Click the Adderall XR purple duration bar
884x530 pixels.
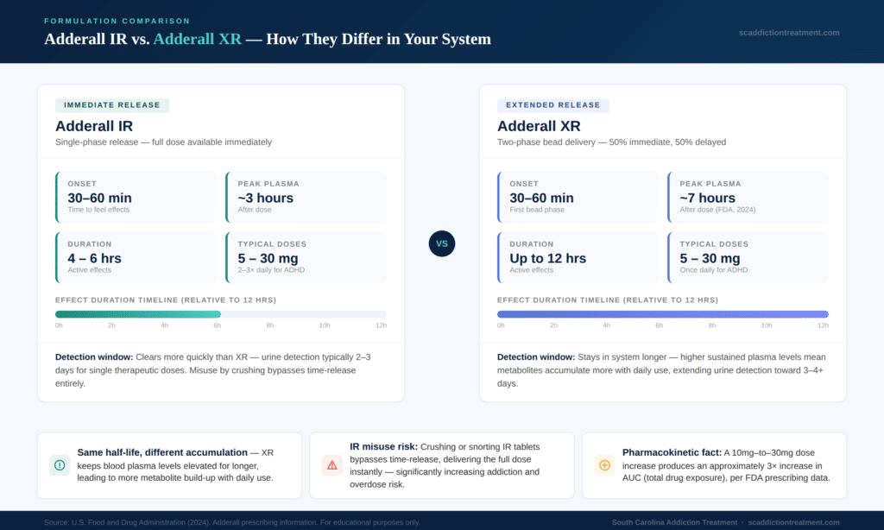663,314
